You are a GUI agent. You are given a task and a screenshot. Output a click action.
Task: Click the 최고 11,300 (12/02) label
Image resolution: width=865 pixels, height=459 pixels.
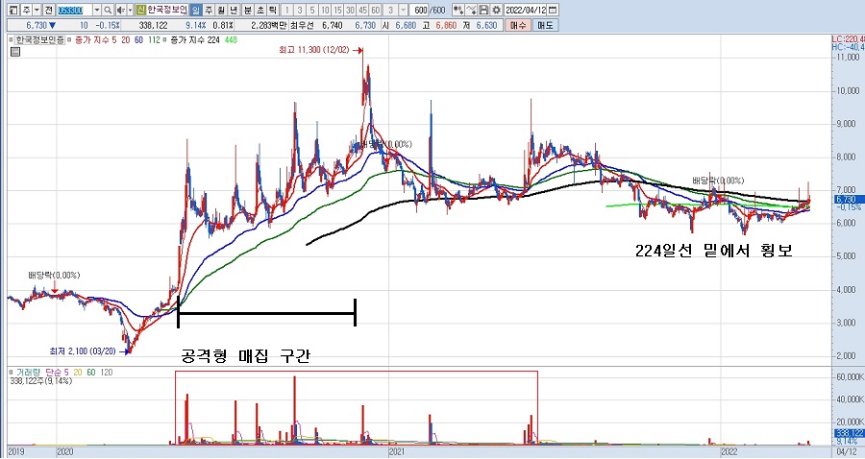coord(313,50)
